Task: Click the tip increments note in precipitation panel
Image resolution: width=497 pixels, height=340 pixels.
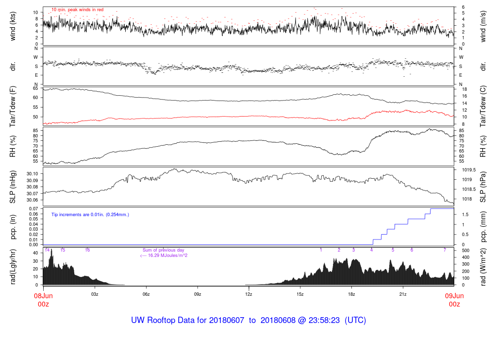Action: tap(90, 215)
